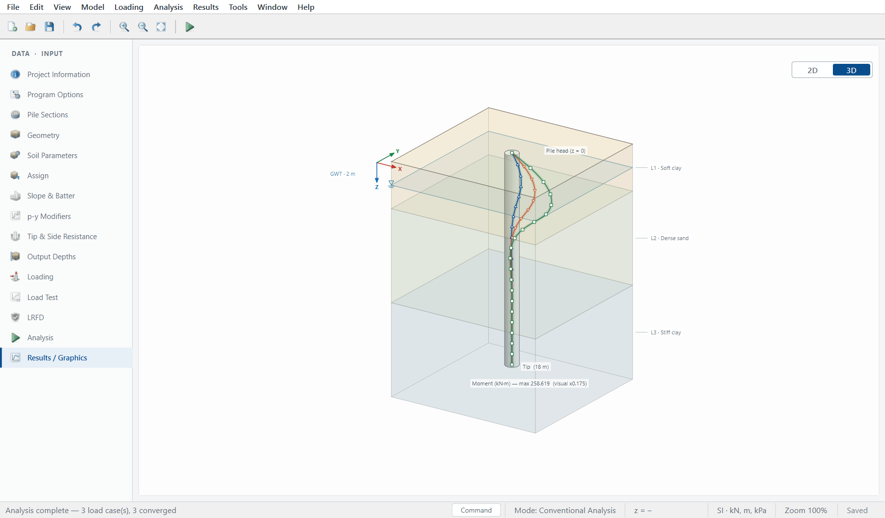885x518 pixels.
Task: Click the Loading sidebar icon
Action: [x=16, y=277]
